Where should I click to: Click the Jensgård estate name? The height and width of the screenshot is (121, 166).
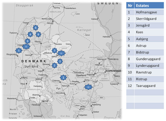143,25
